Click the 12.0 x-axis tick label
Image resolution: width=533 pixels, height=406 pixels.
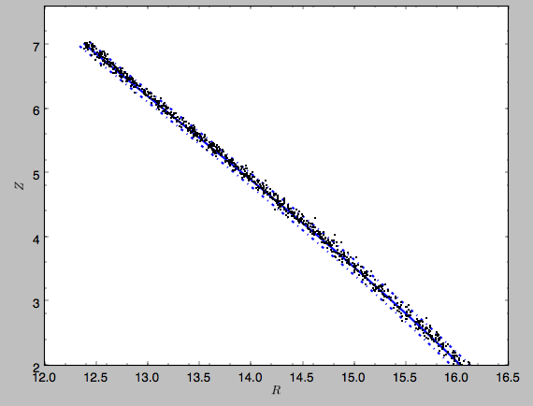point(45,377)
